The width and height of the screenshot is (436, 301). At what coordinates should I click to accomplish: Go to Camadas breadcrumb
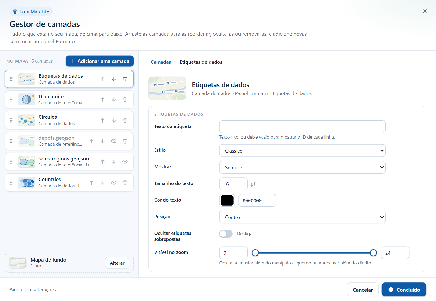tap(161, 62)
